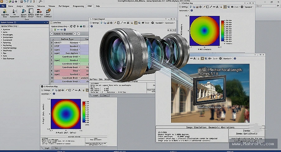Click the Fit Assessment ribbon icon
Screen dimensions: 281x152
point(15,13)
